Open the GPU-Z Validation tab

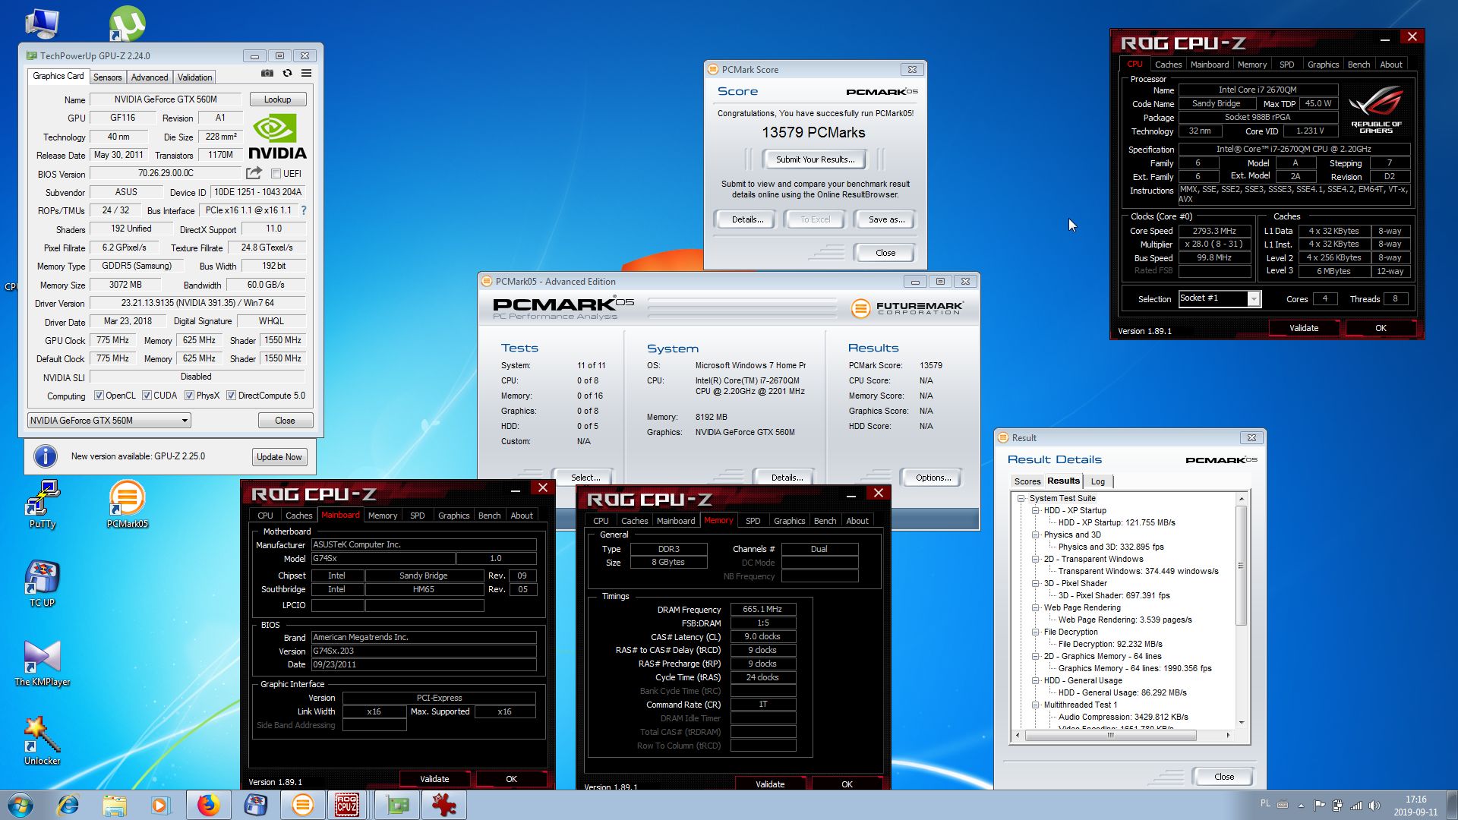(x=195, y=77)
